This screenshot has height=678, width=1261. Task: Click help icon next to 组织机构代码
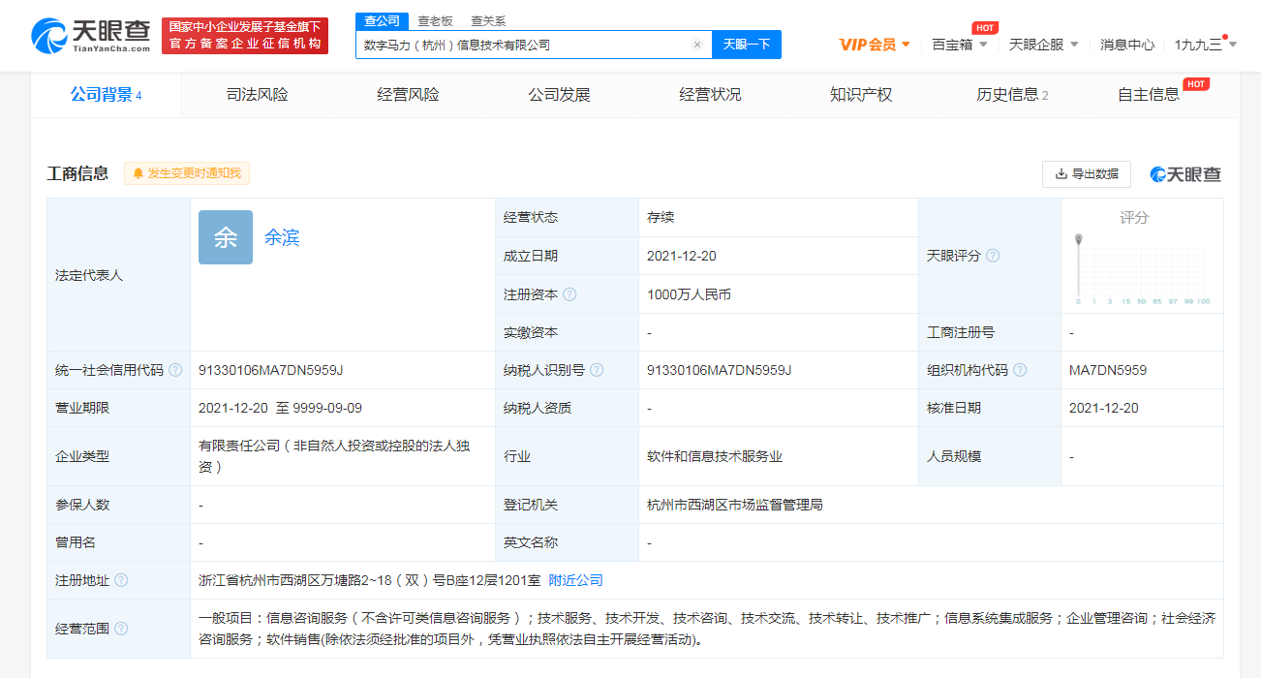point(1020,370)
